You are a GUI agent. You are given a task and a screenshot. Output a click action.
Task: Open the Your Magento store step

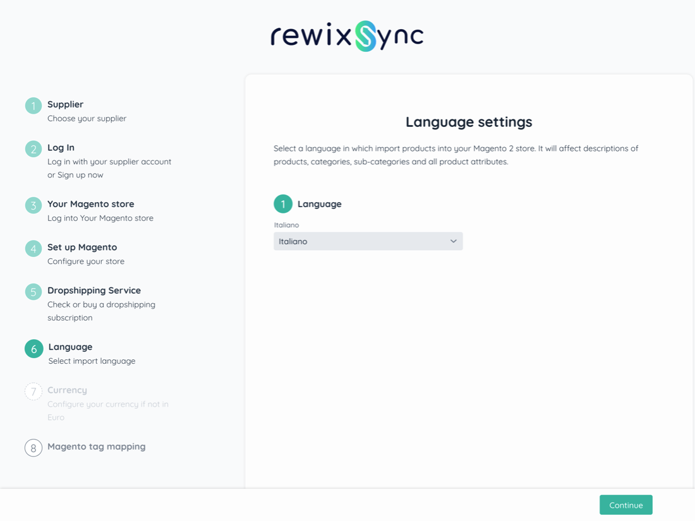(90, 204)
